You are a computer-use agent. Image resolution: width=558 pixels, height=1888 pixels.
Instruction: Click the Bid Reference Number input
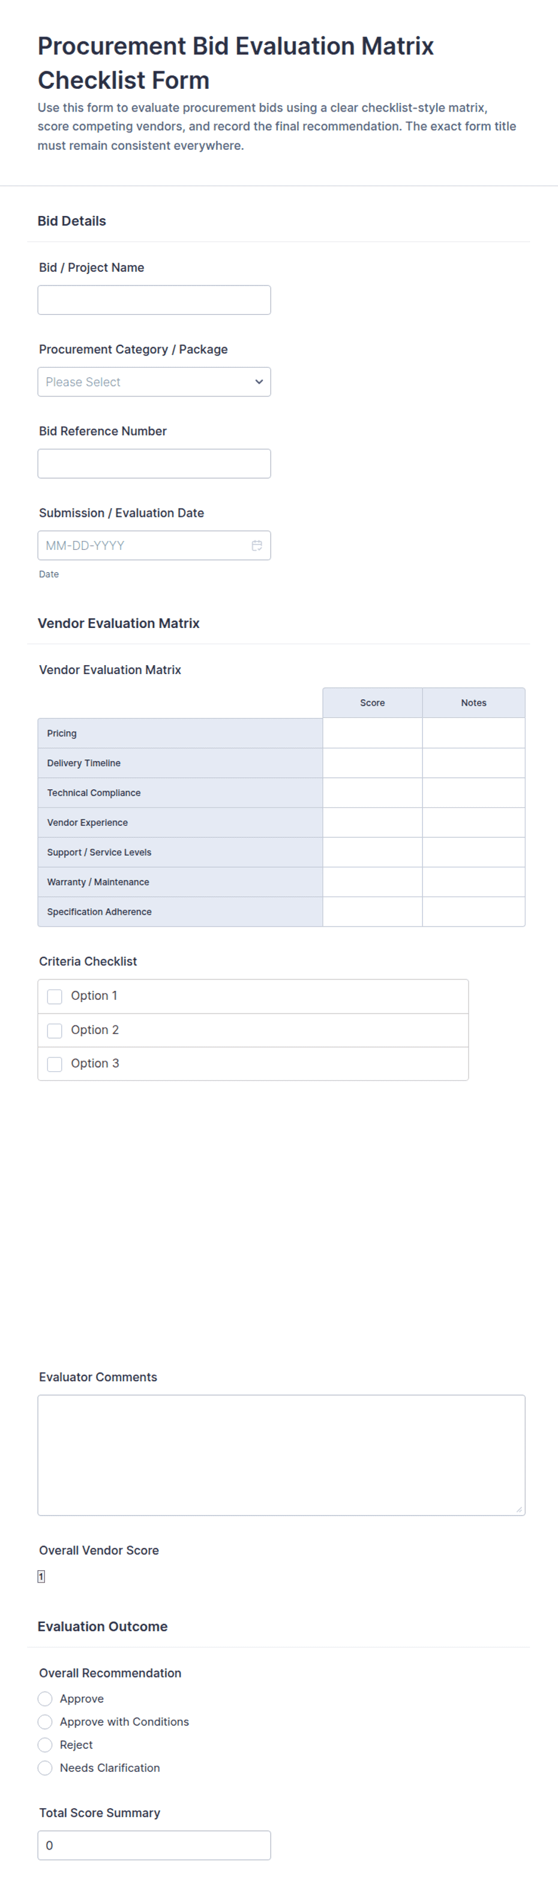pos(154,463)
